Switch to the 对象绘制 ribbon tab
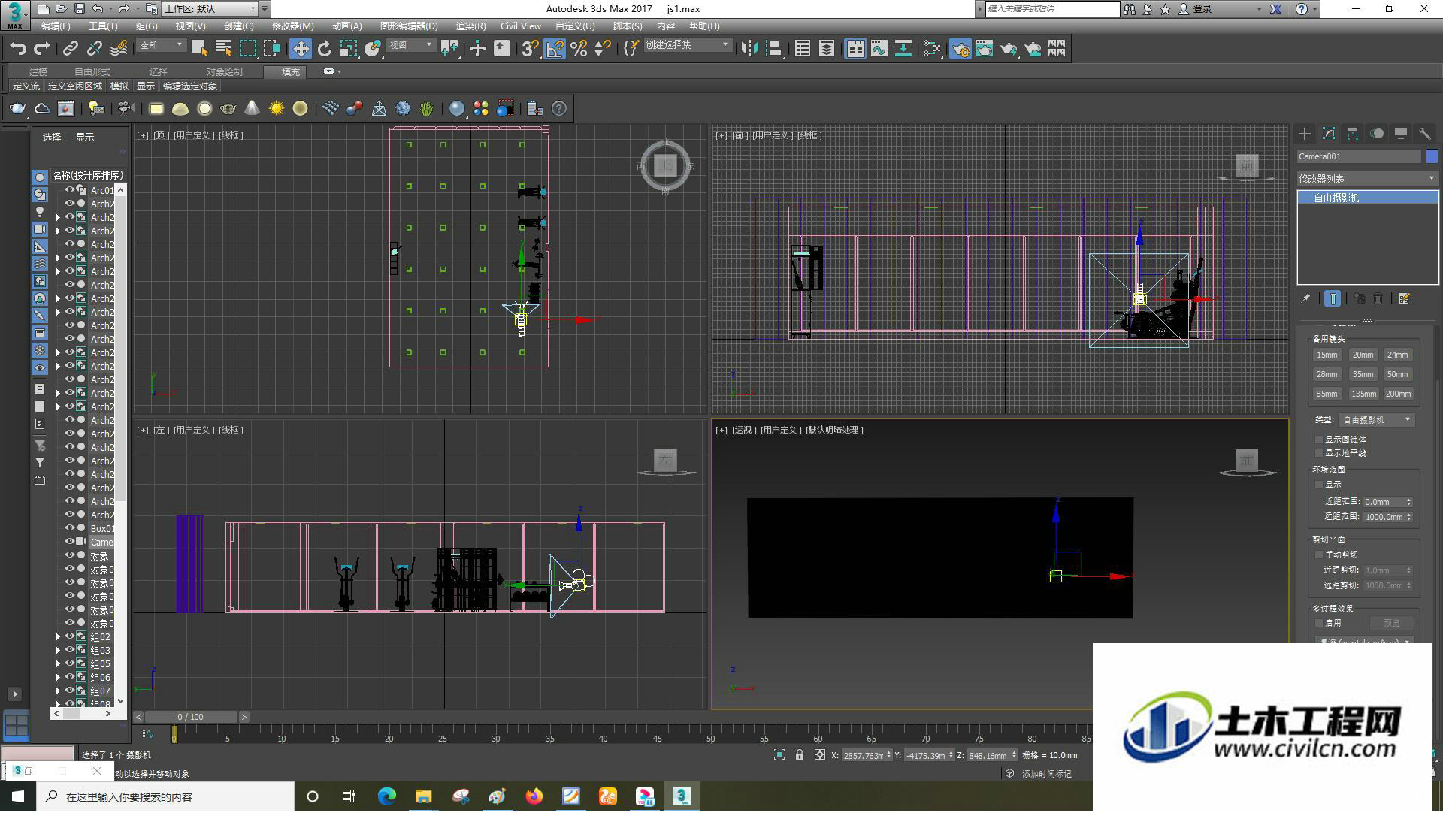 [x=224, y=72]
